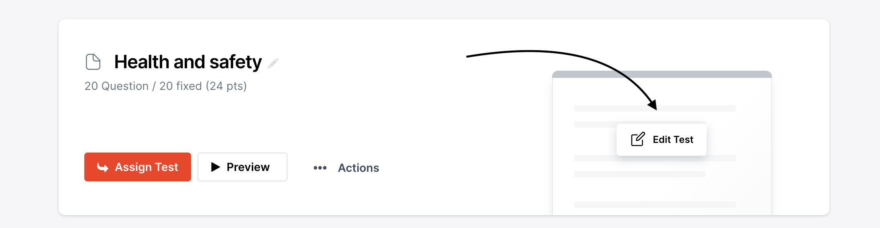
Task: Click the word "safety" in the title
Action: 236,62
